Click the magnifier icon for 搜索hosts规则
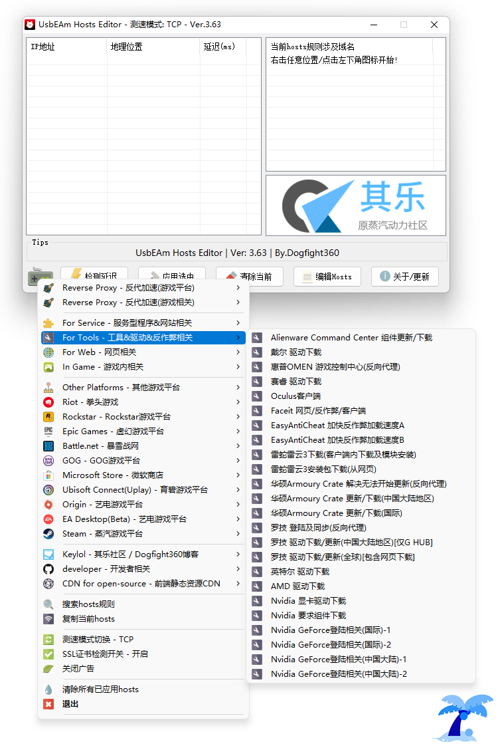This screenshot has width=496, height=746. pyautogui.click(x=48, y=604)
